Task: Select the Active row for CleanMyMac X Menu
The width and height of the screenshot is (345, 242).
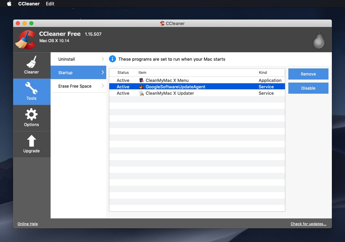Action: pos(123,80)
